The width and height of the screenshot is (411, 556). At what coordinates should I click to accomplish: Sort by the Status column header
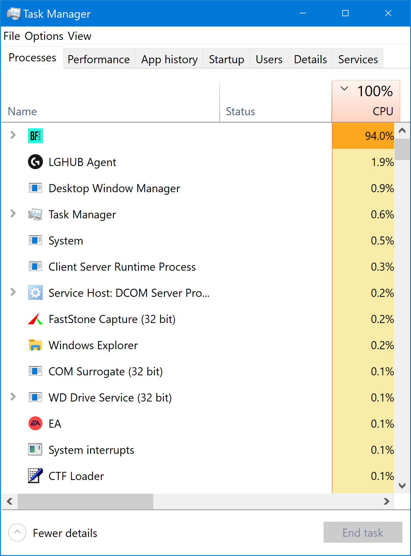click(x=276, y=102)
